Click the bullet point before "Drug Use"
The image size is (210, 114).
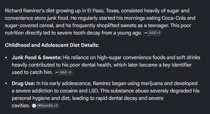pyautogui.click(x=6, y=83)
